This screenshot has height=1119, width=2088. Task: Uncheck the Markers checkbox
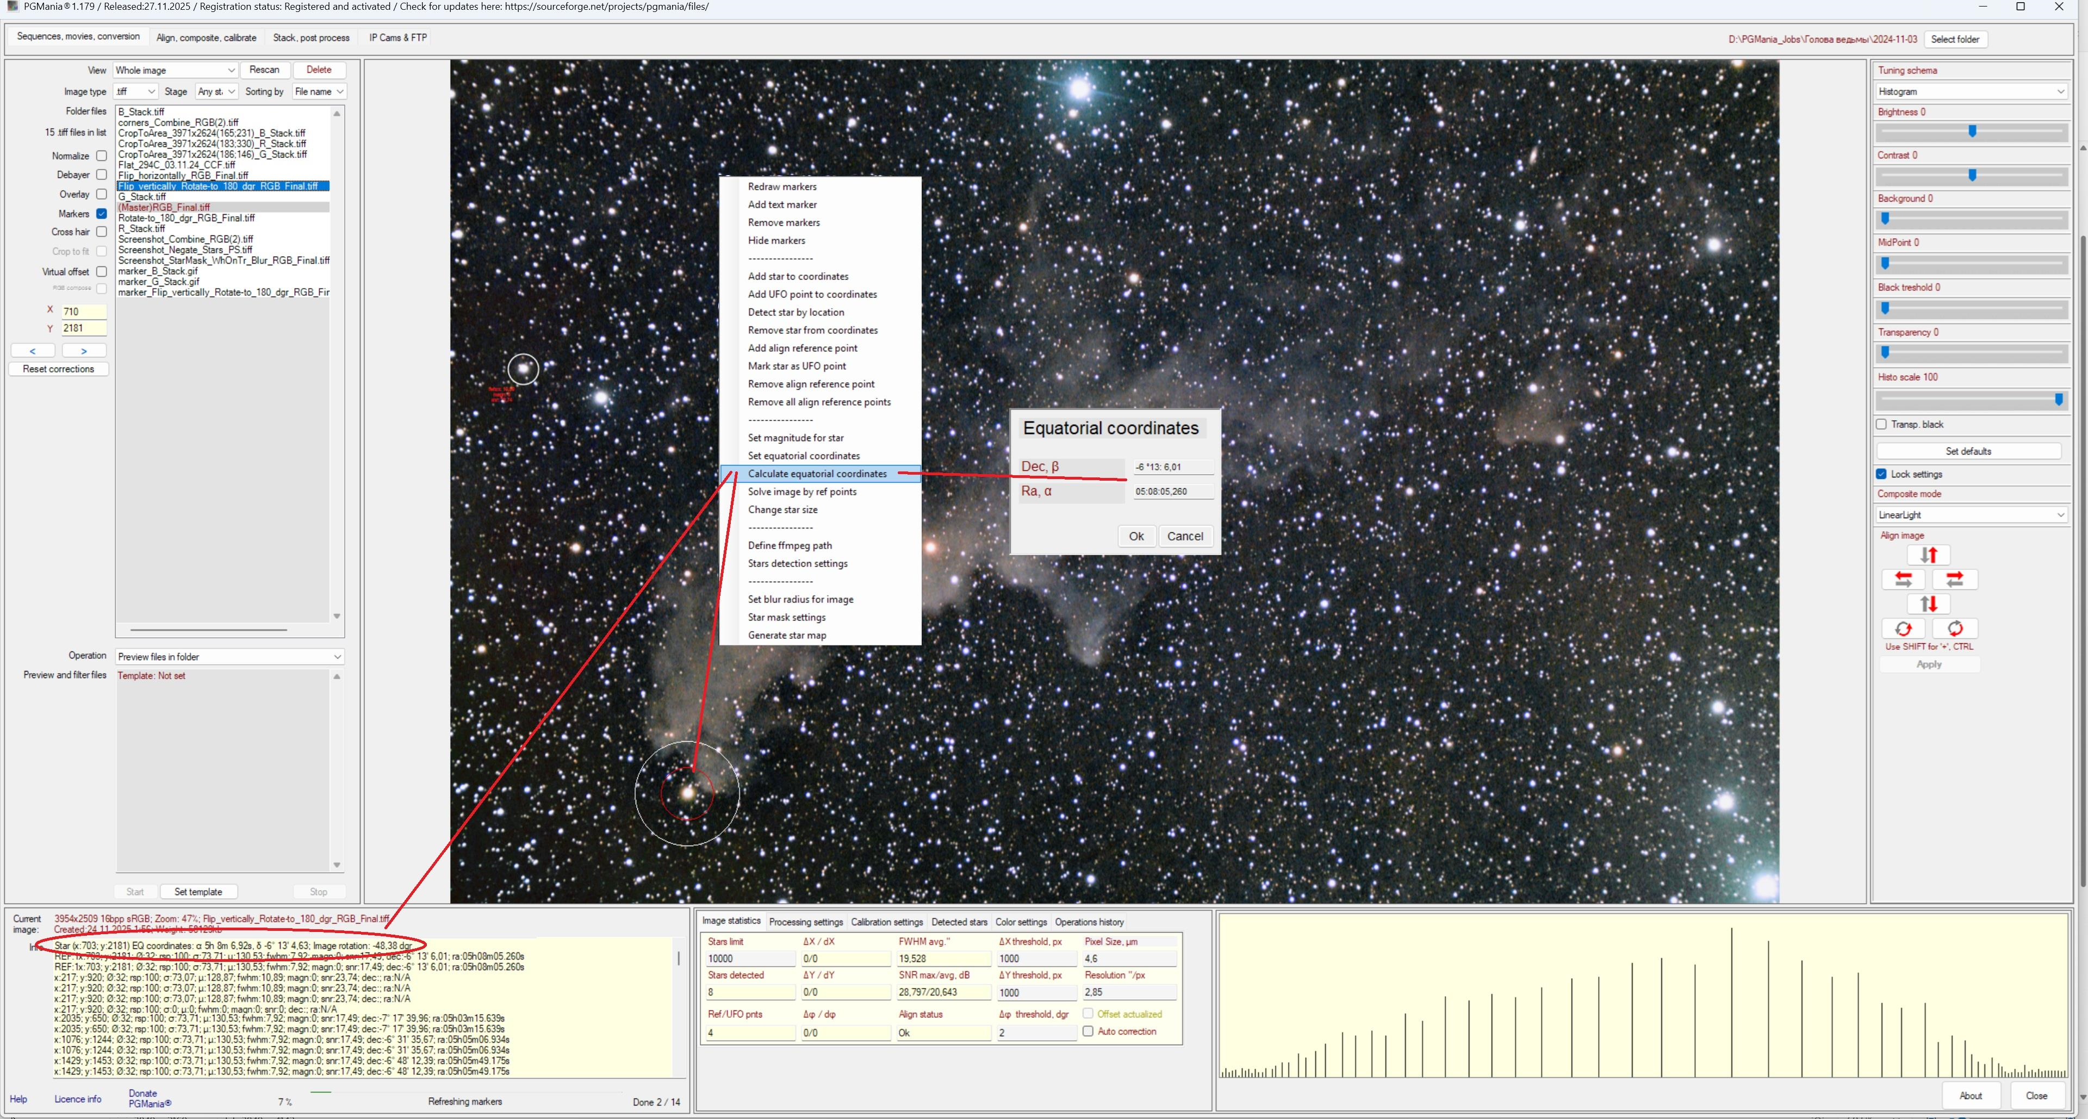click(x=101, y=214)
